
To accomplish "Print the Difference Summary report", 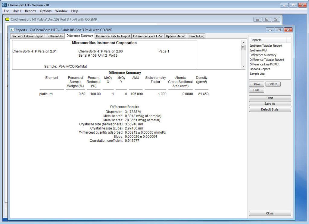I will [269, 98].
